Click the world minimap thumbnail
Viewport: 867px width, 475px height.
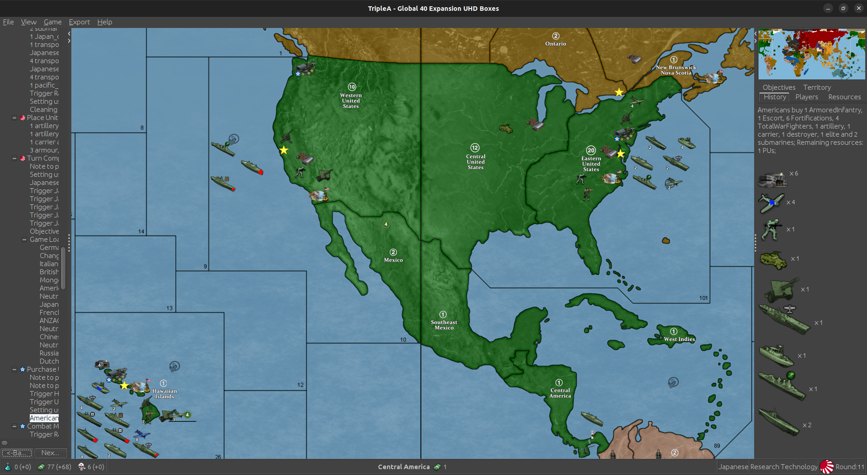(x=811, y=54)
